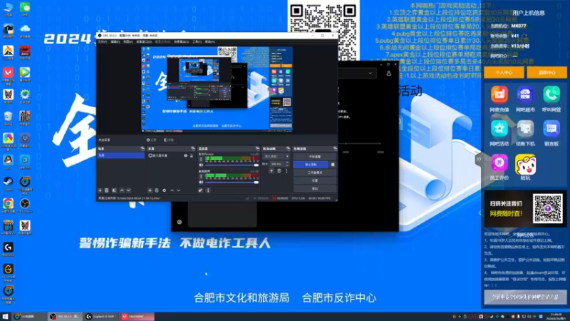Viewport: 570px width, 321px height.
Task: Toggle visibility eye of display capture source
Action: tap(185, 156)
